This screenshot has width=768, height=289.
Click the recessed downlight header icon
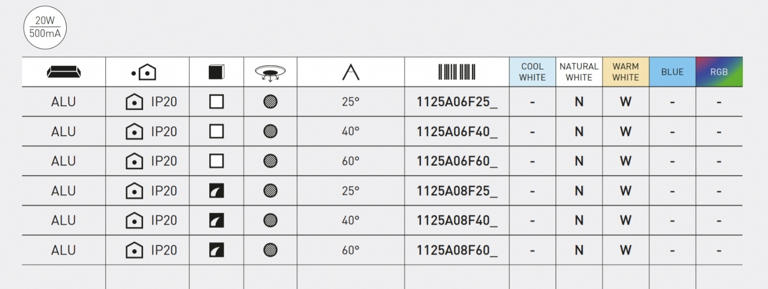[270, 73]
